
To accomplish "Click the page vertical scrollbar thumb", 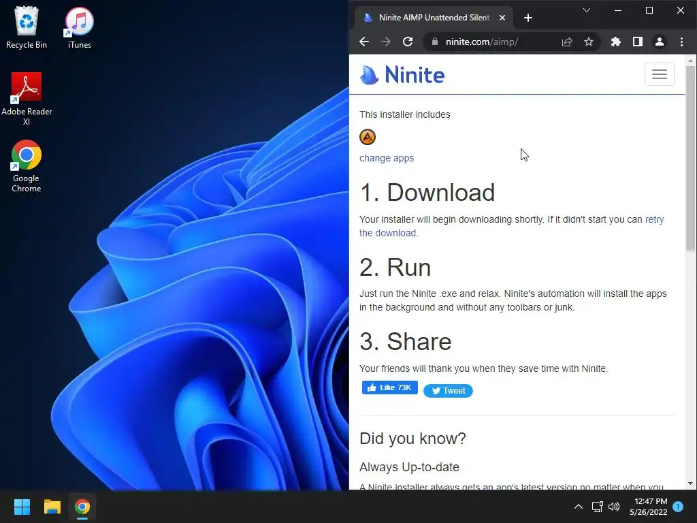I will 690,158.
